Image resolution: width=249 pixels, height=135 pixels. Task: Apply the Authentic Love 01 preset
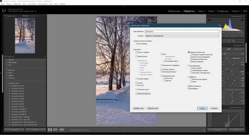coord(18,86)
